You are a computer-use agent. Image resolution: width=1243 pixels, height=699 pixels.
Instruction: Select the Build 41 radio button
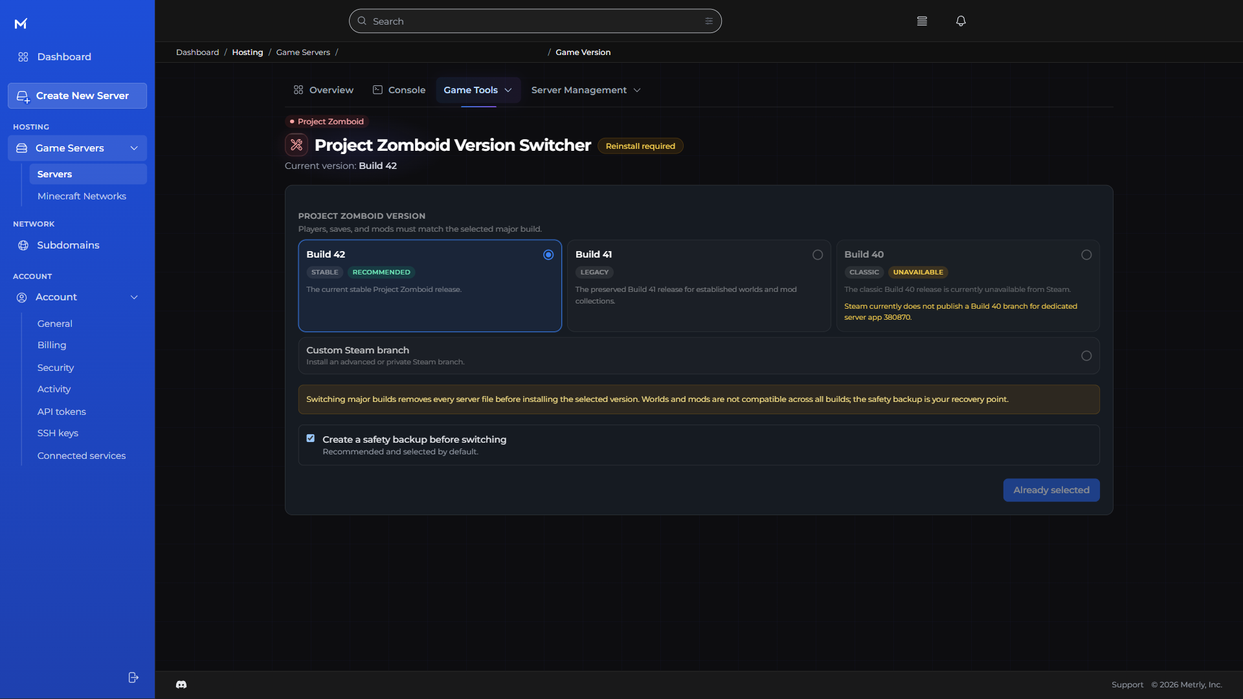click(x=818, y=255)
